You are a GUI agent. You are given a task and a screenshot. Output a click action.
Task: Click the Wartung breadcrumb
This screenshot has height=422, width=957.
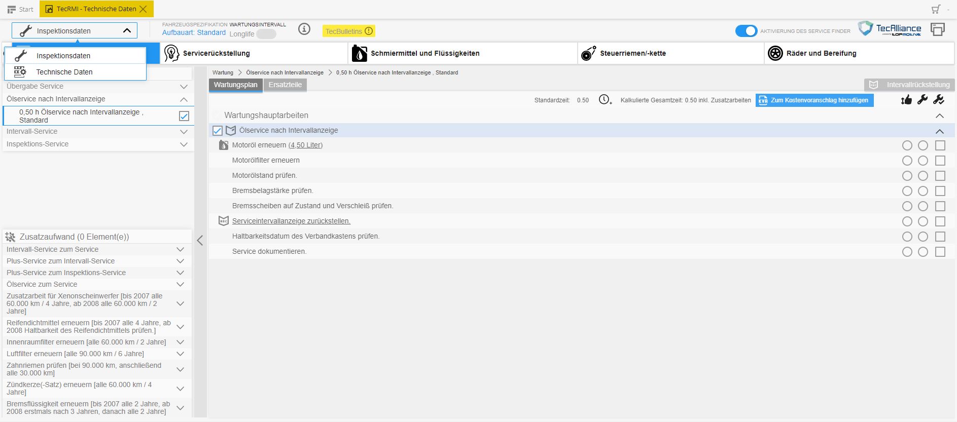point(223,72)
